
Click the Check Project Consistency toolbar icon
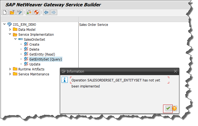pos(29,12)
